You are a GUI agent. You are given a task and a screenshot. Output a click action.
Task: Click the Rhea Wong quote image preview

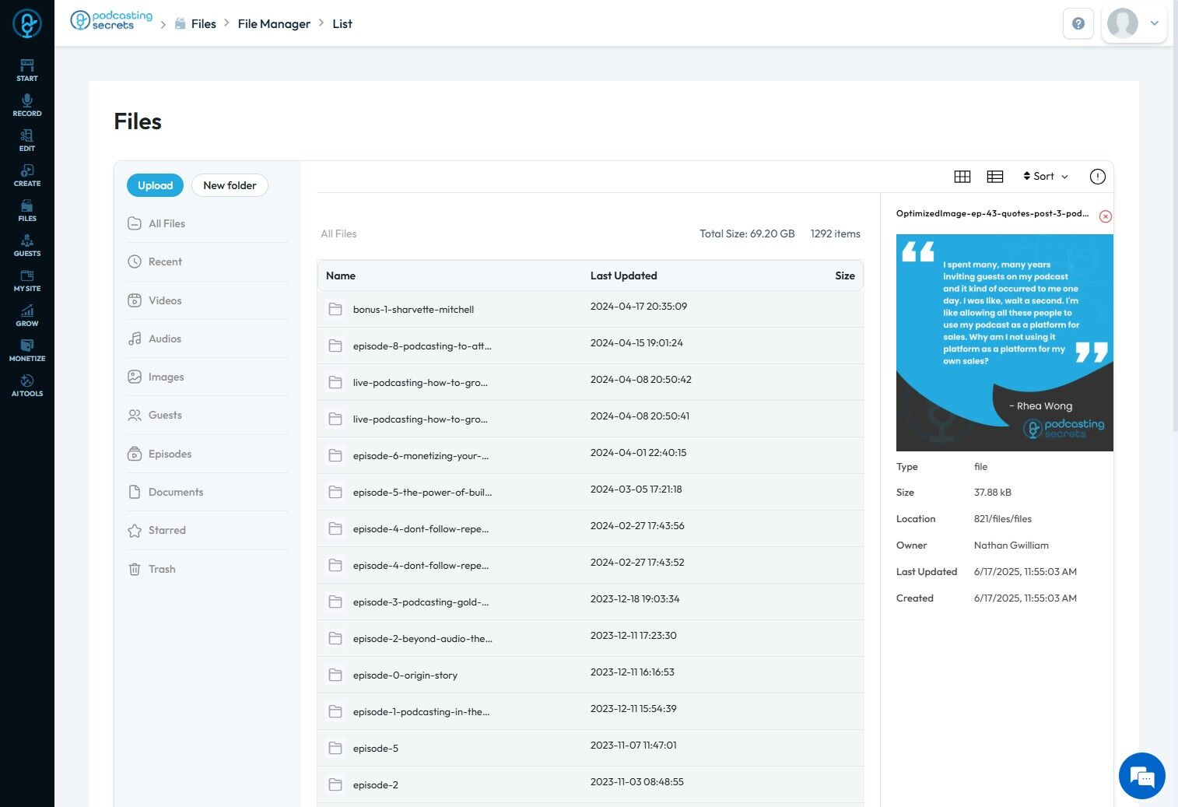1004,342
